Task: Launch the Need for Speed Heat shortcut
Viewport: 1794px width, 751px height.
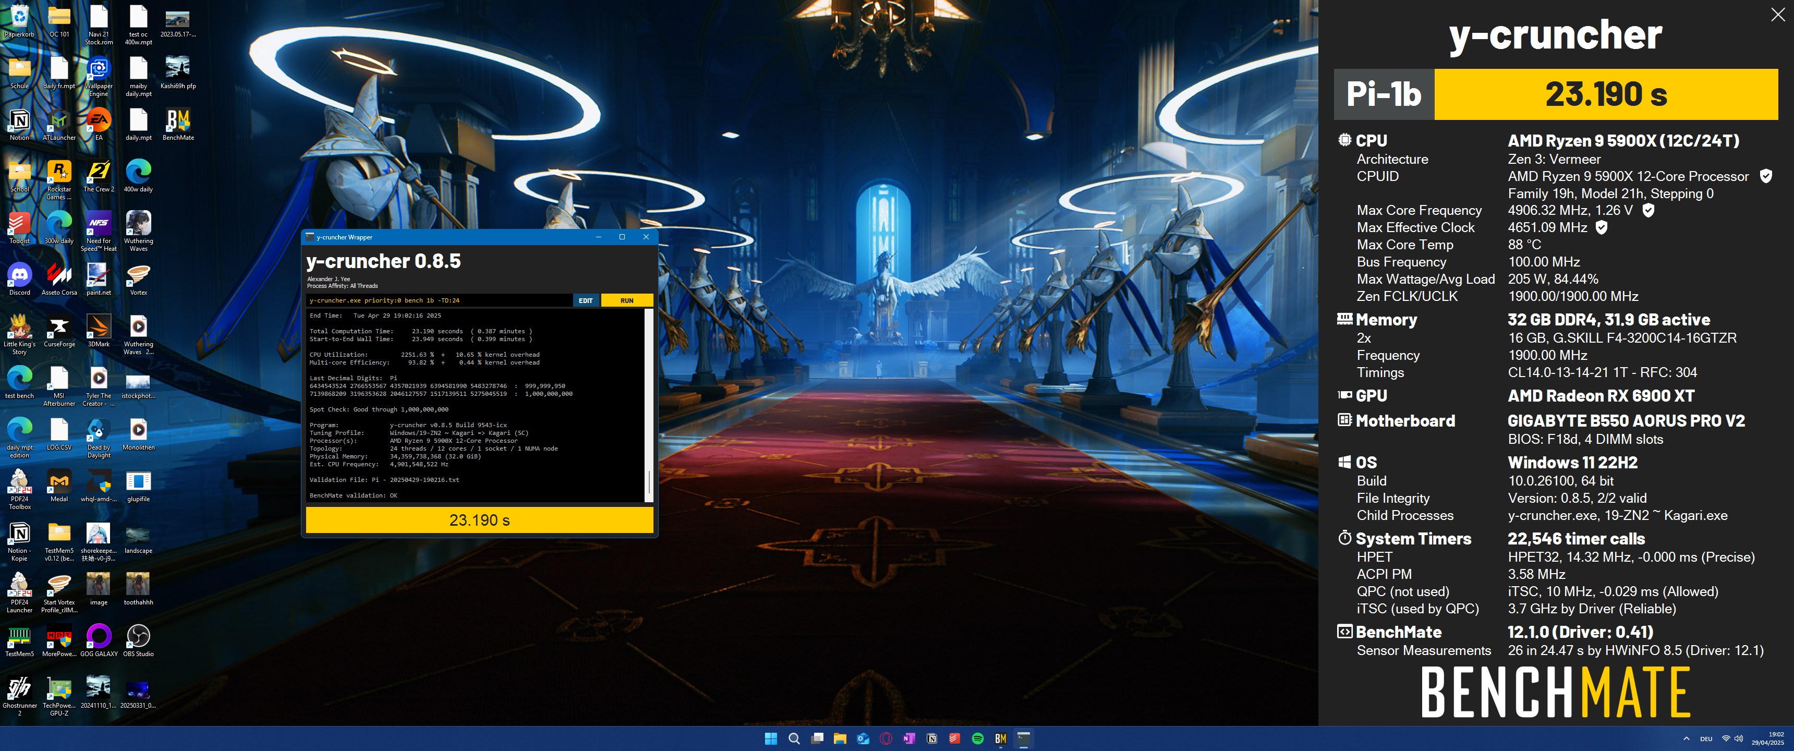Action: (99, 231)
